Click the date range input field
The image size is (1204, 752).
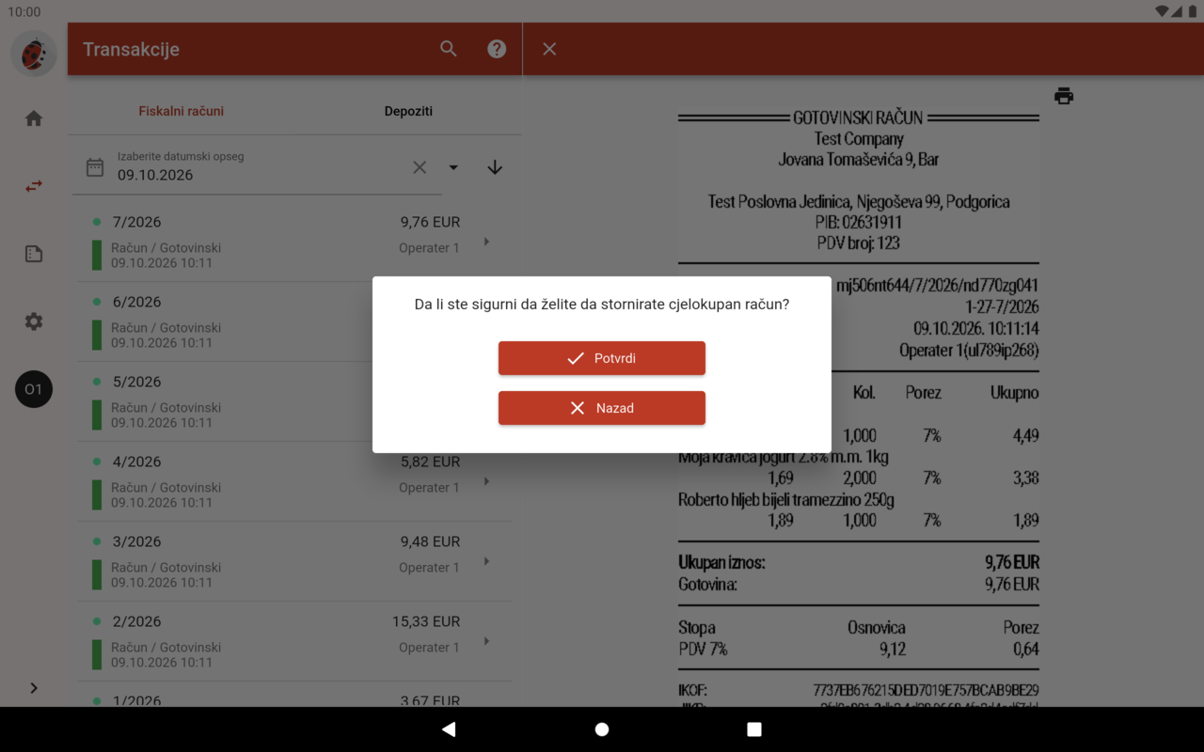click(x=257, y=167)
